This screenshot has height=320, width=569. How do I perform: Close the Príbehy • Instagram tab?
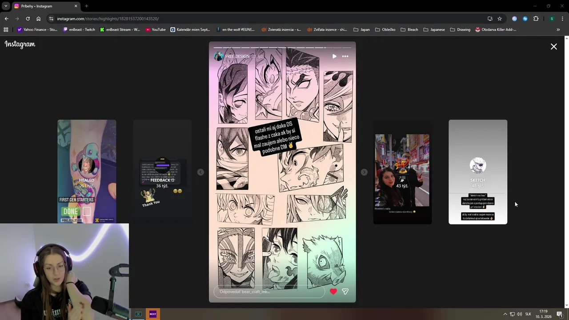click(x=76, y=6)
